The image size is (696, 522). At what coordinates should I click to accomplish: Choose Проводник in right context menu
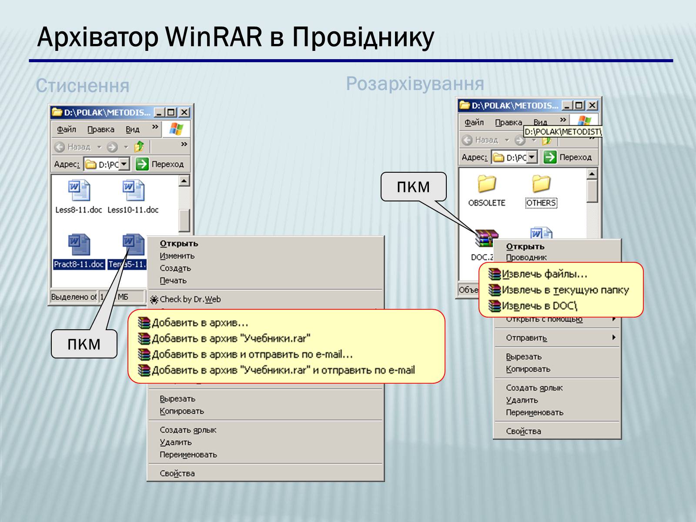[x=526, y=258]
